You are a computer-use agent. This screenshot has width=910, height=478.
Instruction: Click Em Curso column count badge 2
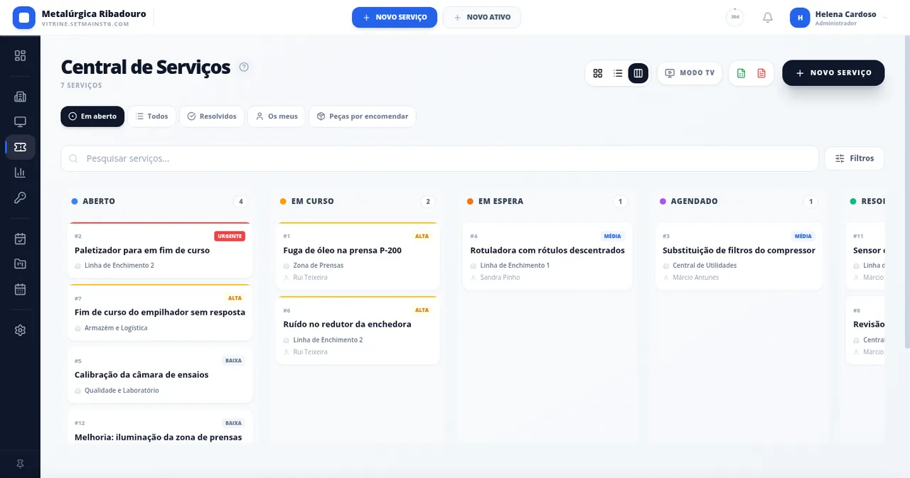pyautogui.click(x=428, y=202)
